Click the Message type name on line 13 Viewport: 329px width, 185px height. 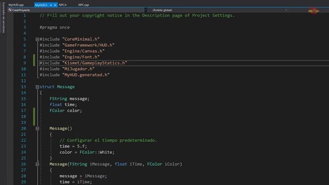click(66, 87)
